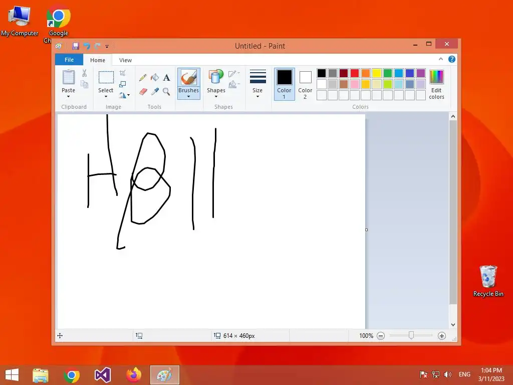Expand the Select dropdown arrow

(106, 97)
